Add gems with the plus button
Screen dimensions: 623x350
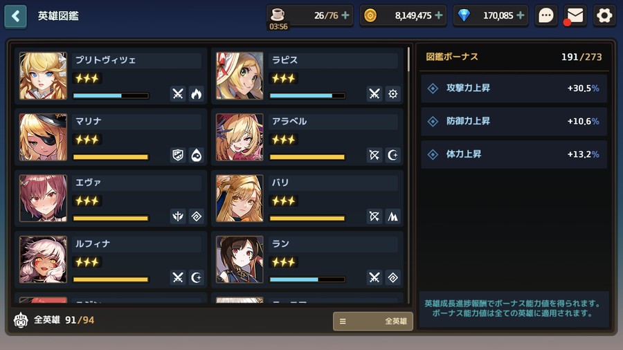(520, 15)
